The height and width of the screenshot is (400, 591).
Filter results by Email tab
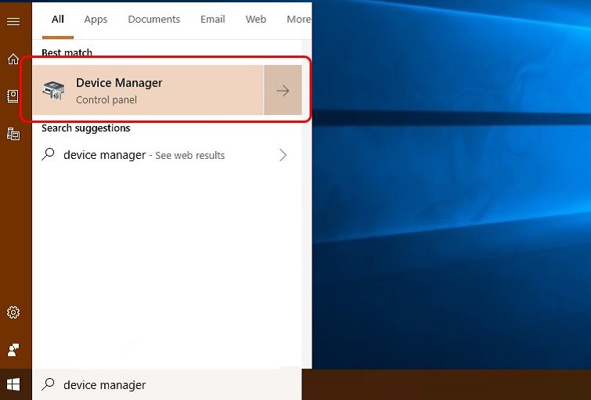click(212, 20)
